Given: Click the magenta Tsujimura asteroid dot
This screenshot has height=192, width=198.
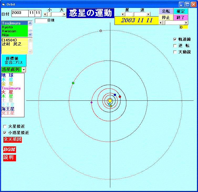Looking at the screenshot, I should tap(91, 102).
